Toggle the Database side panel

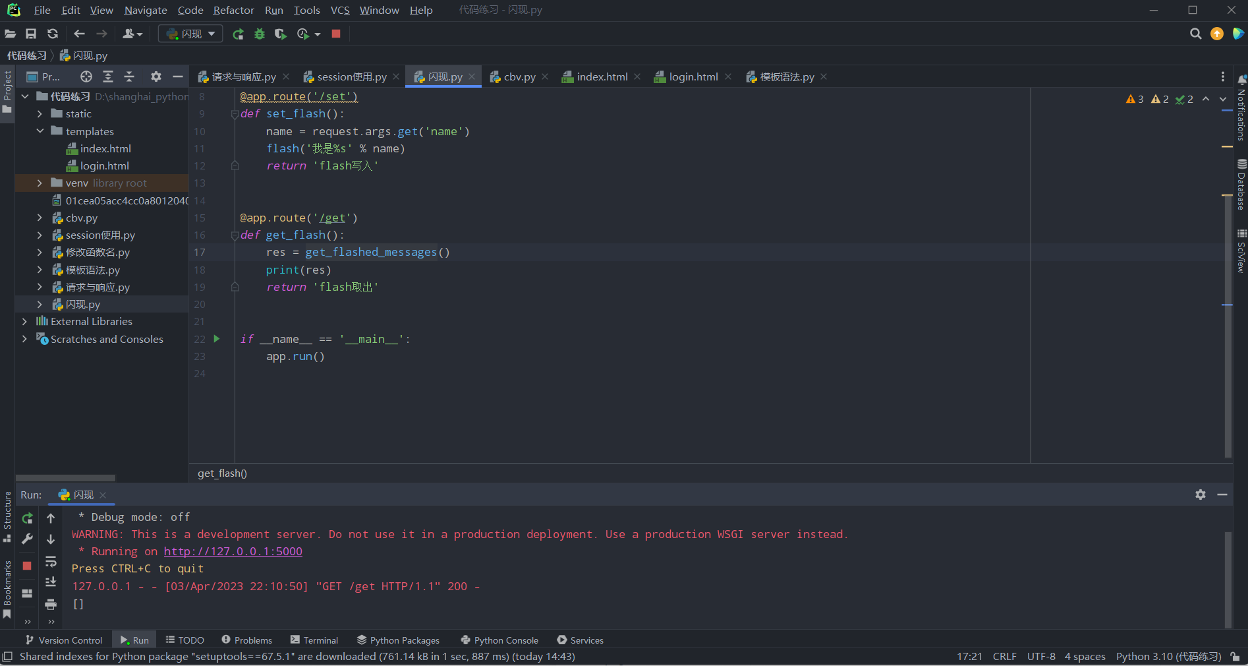pyautogui.click(x=1241, y=185)
